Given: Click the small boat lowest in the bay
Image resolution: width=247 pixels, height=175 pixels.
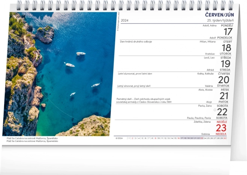Looking at the screenshot, I should [x=73, y=94].
